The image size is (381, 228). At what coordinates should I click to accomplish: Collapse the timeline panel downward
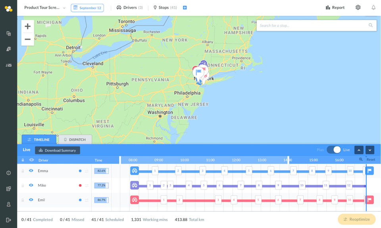[x=370, y=150]
